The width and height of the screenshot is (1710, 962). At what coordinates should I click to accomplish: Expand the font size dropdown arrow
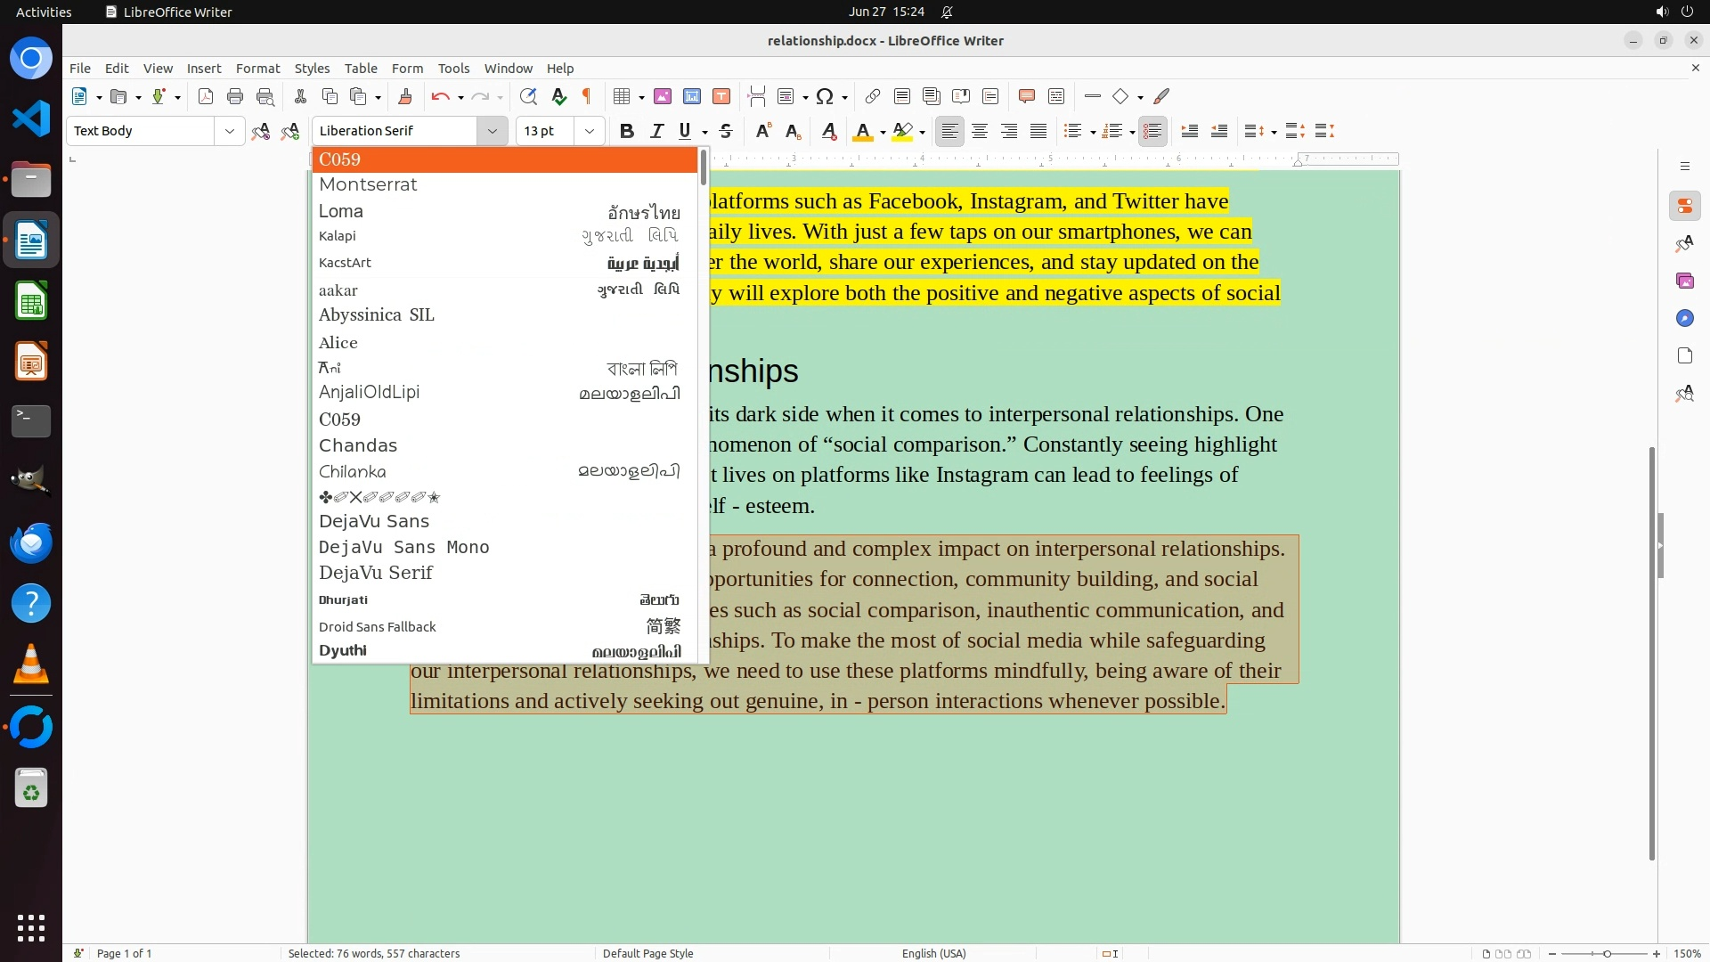[589, 131]
